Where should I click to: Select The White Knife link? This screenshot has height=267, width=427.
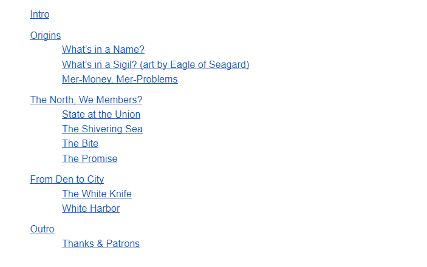(97, 194)
